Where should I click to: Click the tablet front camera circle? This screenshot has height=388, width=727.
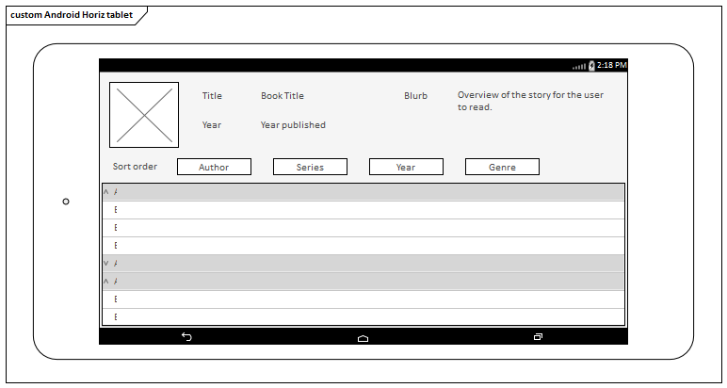pos(66,202)
